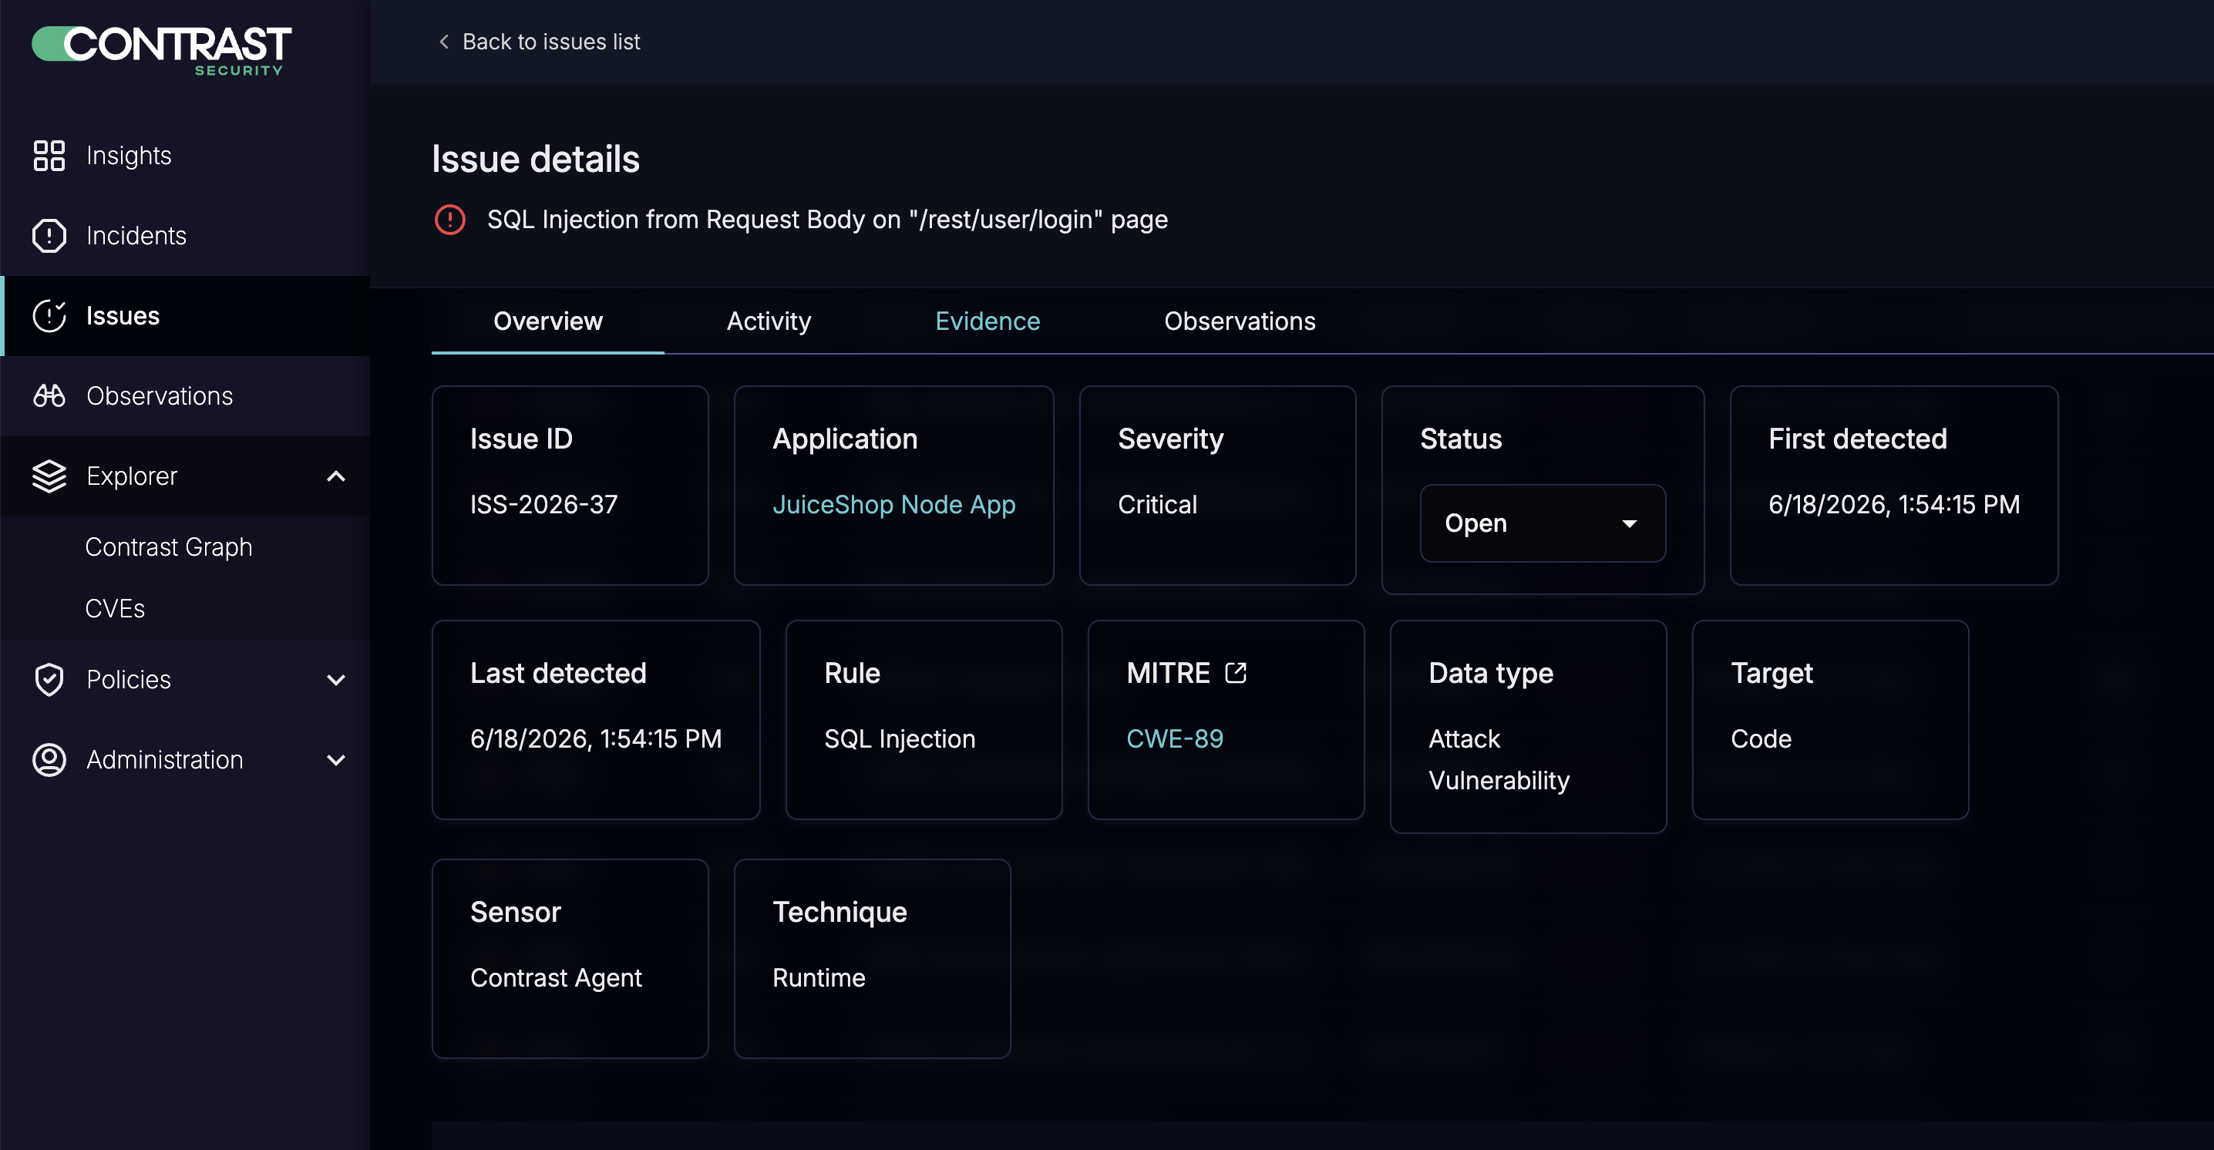Click the Data type value Attack Vulnerability
Screen dimensions: 2214x1150
[x=1498, y=760]
